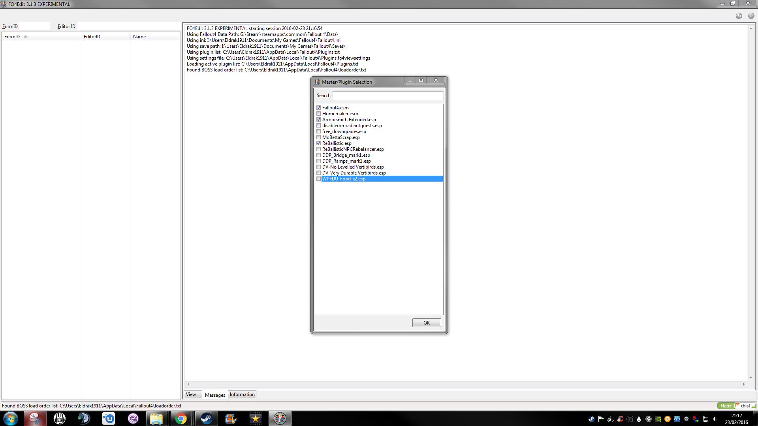Focus the plugin Search field
This screenshot has width=758, height=426.
click(388, 96)
